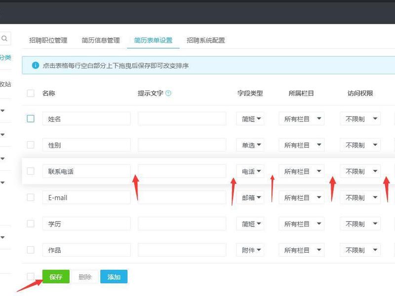Check the 联系电话 row checkbox
Image resolution: width=395 pixels, height=296 pixels.
click(31, 171)
